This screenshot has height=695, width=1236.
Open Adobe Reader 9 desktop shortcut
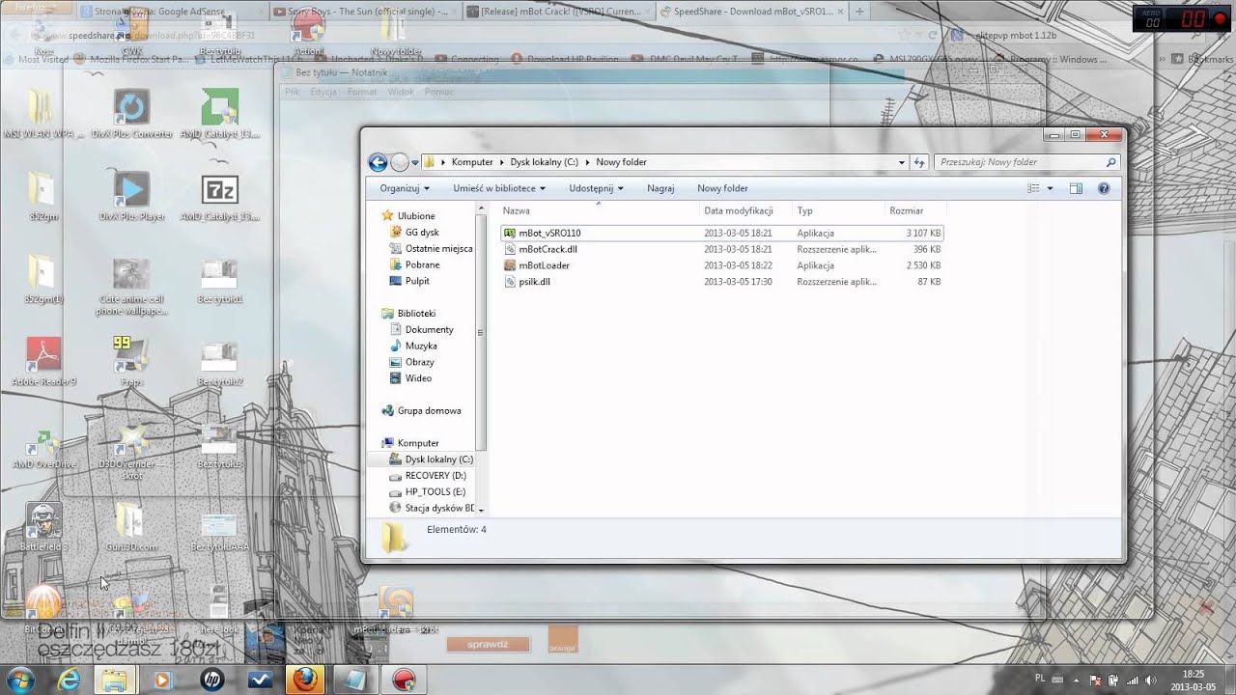43,362
